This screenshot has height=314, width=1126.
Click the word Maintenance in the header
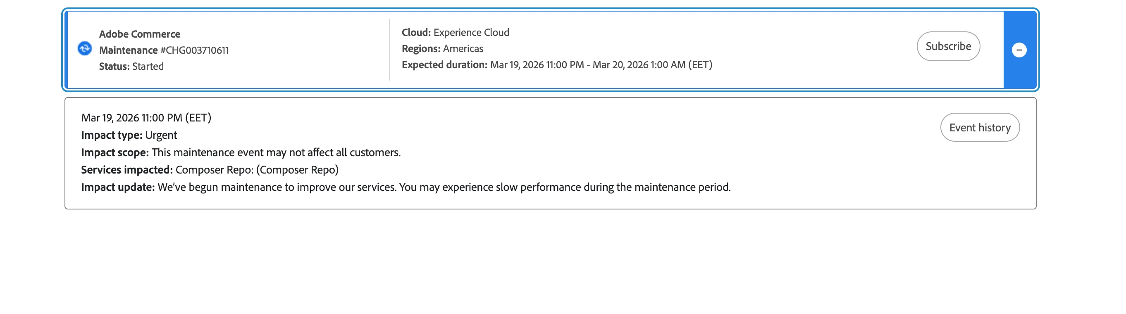[128, 50]
